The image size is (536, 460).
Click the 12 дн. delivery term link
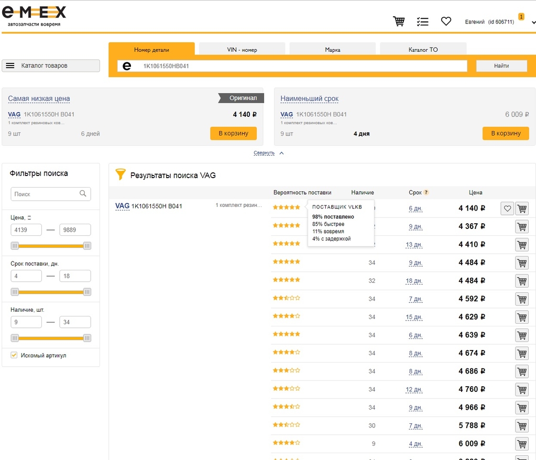point(414,390)
